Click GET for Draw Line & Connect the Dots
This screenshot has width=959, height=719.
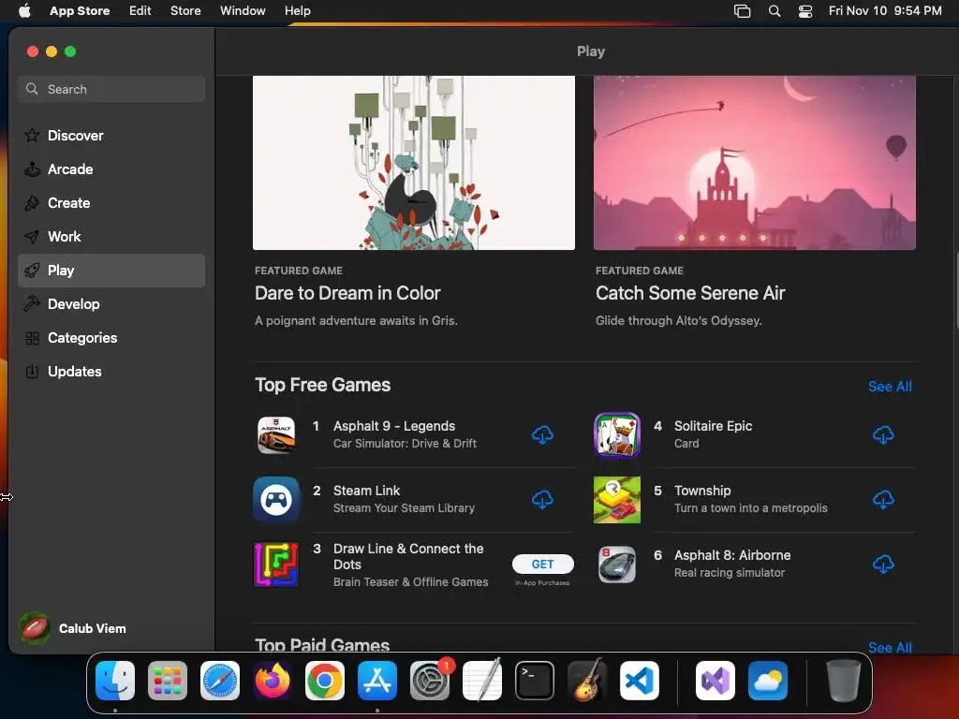pos(542,564)
